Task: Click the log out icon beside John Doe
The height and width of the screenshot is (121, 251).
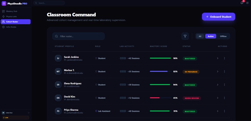Action: pyautogui.click(x=29, y=113)
